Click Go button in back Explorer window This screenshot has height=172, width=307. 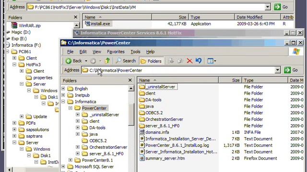(x=281, y=7)
